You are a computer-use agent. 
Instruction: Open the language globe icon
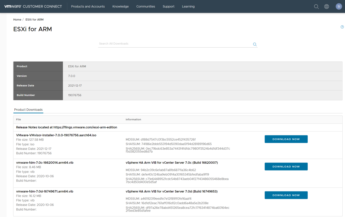click(327, 7)
